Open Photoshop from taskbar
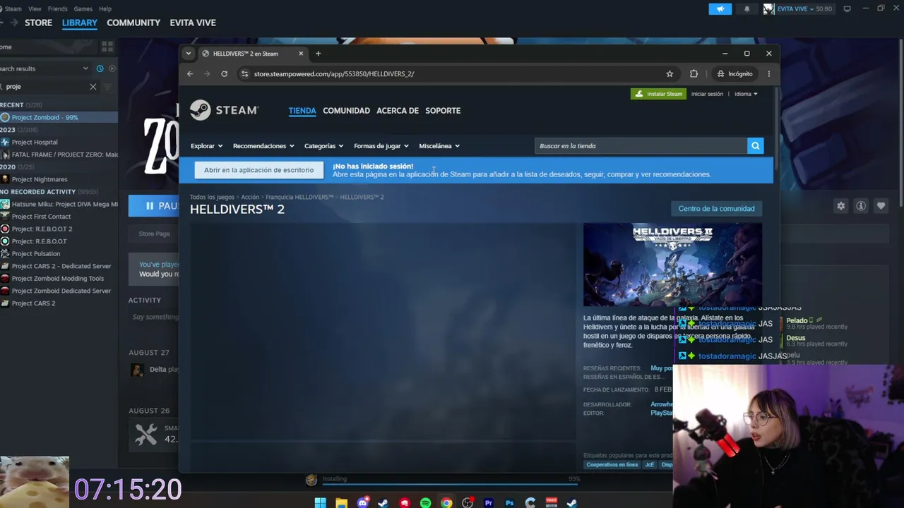Viewport: 904px width, 508px height. pos(509,503)
